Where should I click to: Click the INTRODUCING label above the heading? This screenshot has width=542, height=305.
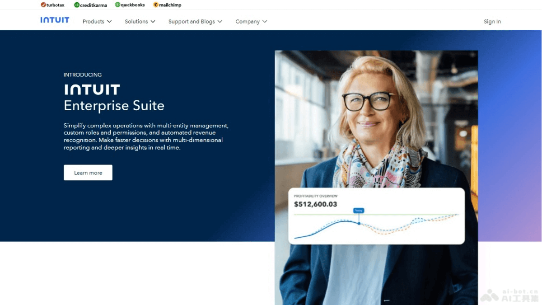(83, 75)
